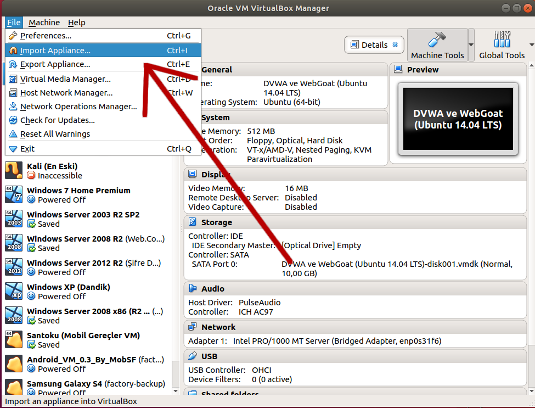
Task: Select Android_VM_0.3_By_MobSF VM
Action: coord(87,364)
